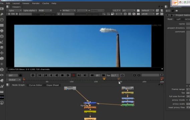
Task: Click the red record button
Action: [x=73, y=75]
